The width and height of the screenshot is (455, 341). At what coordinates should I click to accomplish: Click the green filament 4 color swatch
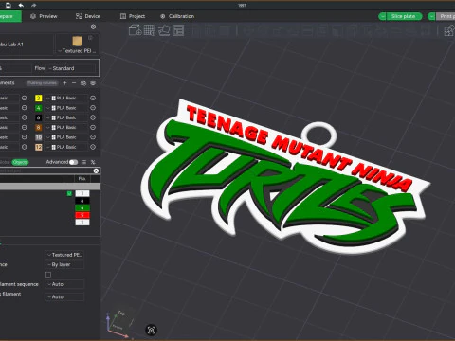(38, 108)
